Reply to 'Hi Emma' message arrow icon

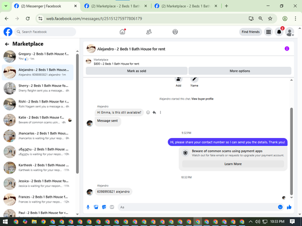(154, 113)
